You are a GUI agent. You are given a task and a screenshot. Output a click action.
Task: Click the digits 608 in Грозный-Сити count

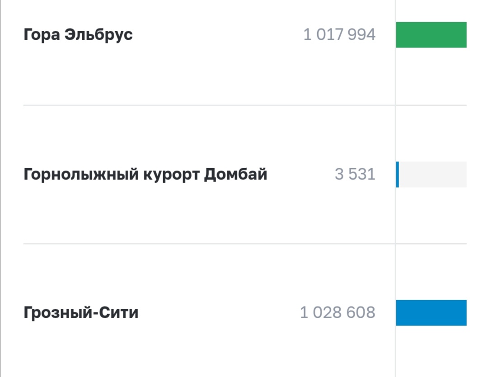[x=361, y=312]
